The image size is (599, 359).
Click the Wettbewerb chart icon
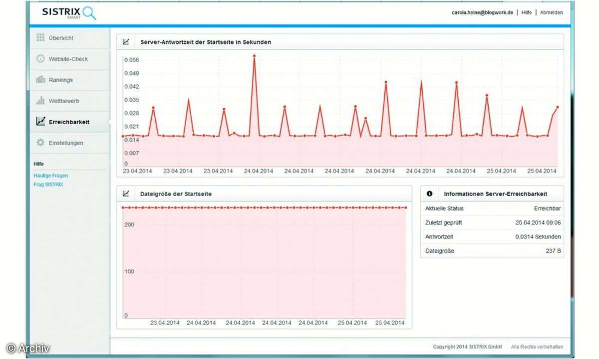(41, 101)
